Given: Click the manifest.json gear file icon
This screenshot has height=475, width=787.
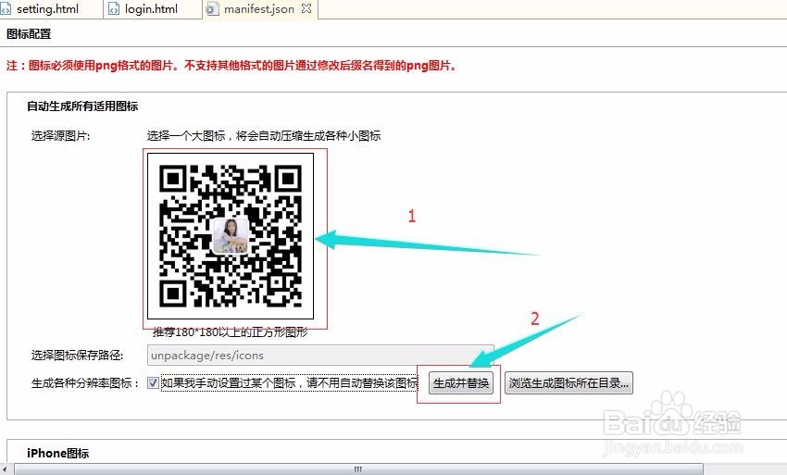Looking at the screenshot, I should pos(213,9).
